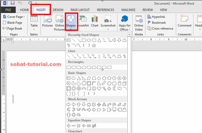Add a Hyperlink
Screen dimensions: 202x133
(156, 17)
